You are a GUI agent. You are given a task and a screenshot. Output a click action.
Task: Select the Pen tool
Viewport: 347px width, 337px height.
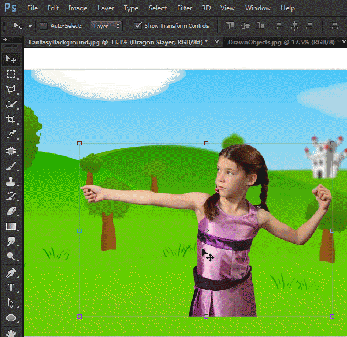point(11,273)
